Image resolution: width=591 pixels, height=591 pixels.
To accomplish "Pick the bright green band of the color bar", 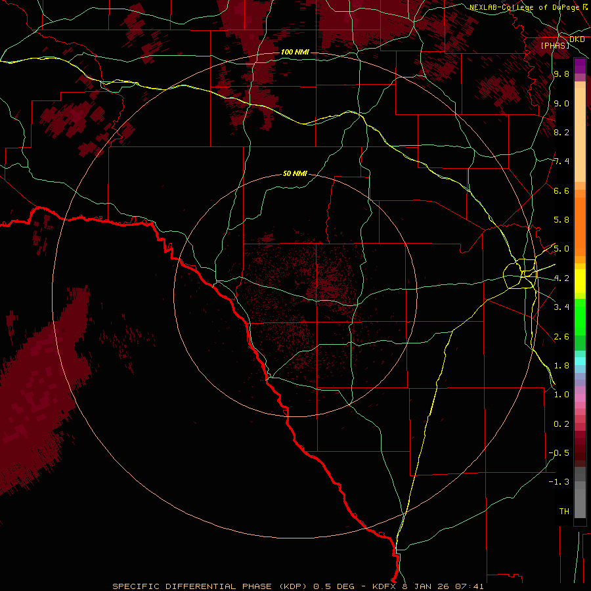I will tap(580, 317).
